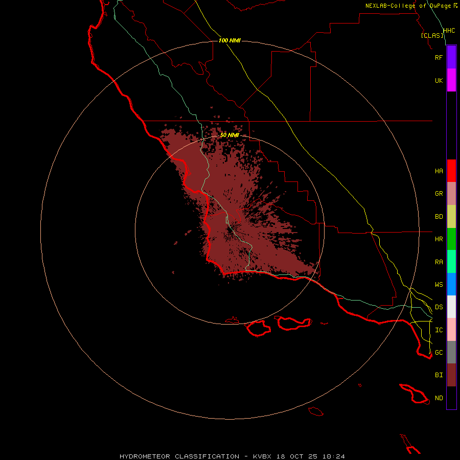Click the WS blue legend swatch

click(451, 284)
